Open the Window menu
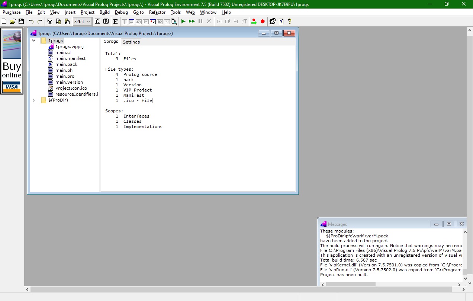The width and height of the screenshot is (473, 301). pyautogui.click(x=208, y=12)
